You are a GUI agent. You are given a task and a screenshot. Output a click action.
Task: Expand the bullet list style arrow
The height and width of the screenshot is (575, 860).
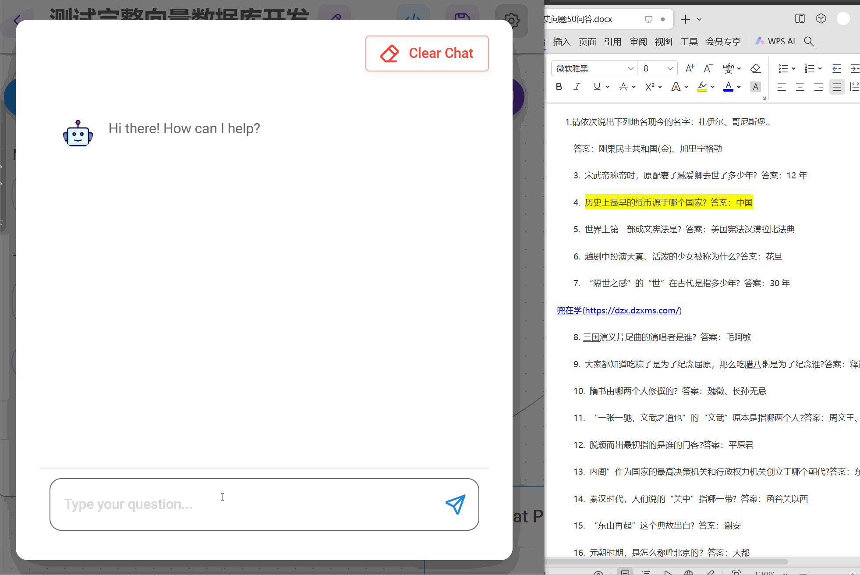click(793, 68)
